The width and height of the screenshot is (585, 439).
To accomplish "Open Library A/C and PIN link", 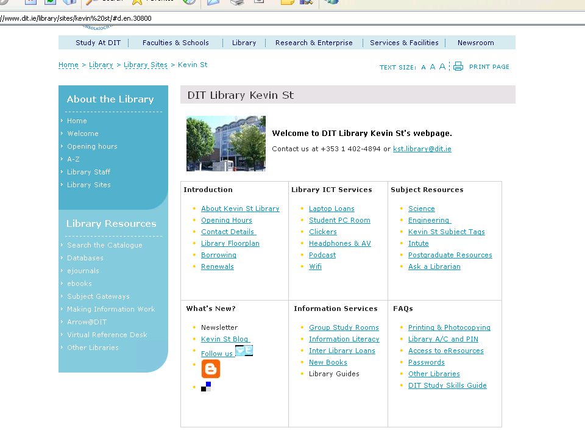I will click(x=443, y=338).
